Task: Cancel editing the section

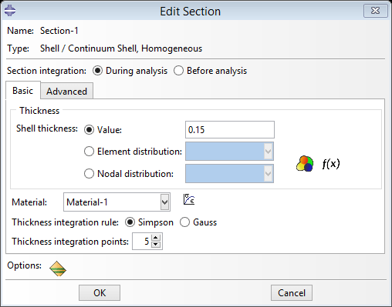Action: pyautogui.click(x=292, y=292)
